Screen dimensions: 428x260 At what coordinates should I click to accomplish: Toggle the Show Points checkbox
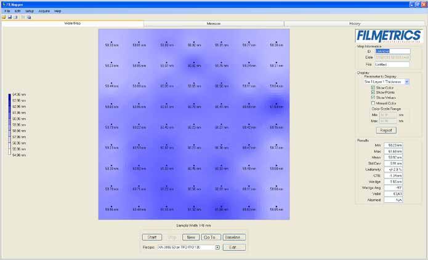coord(373,93)
